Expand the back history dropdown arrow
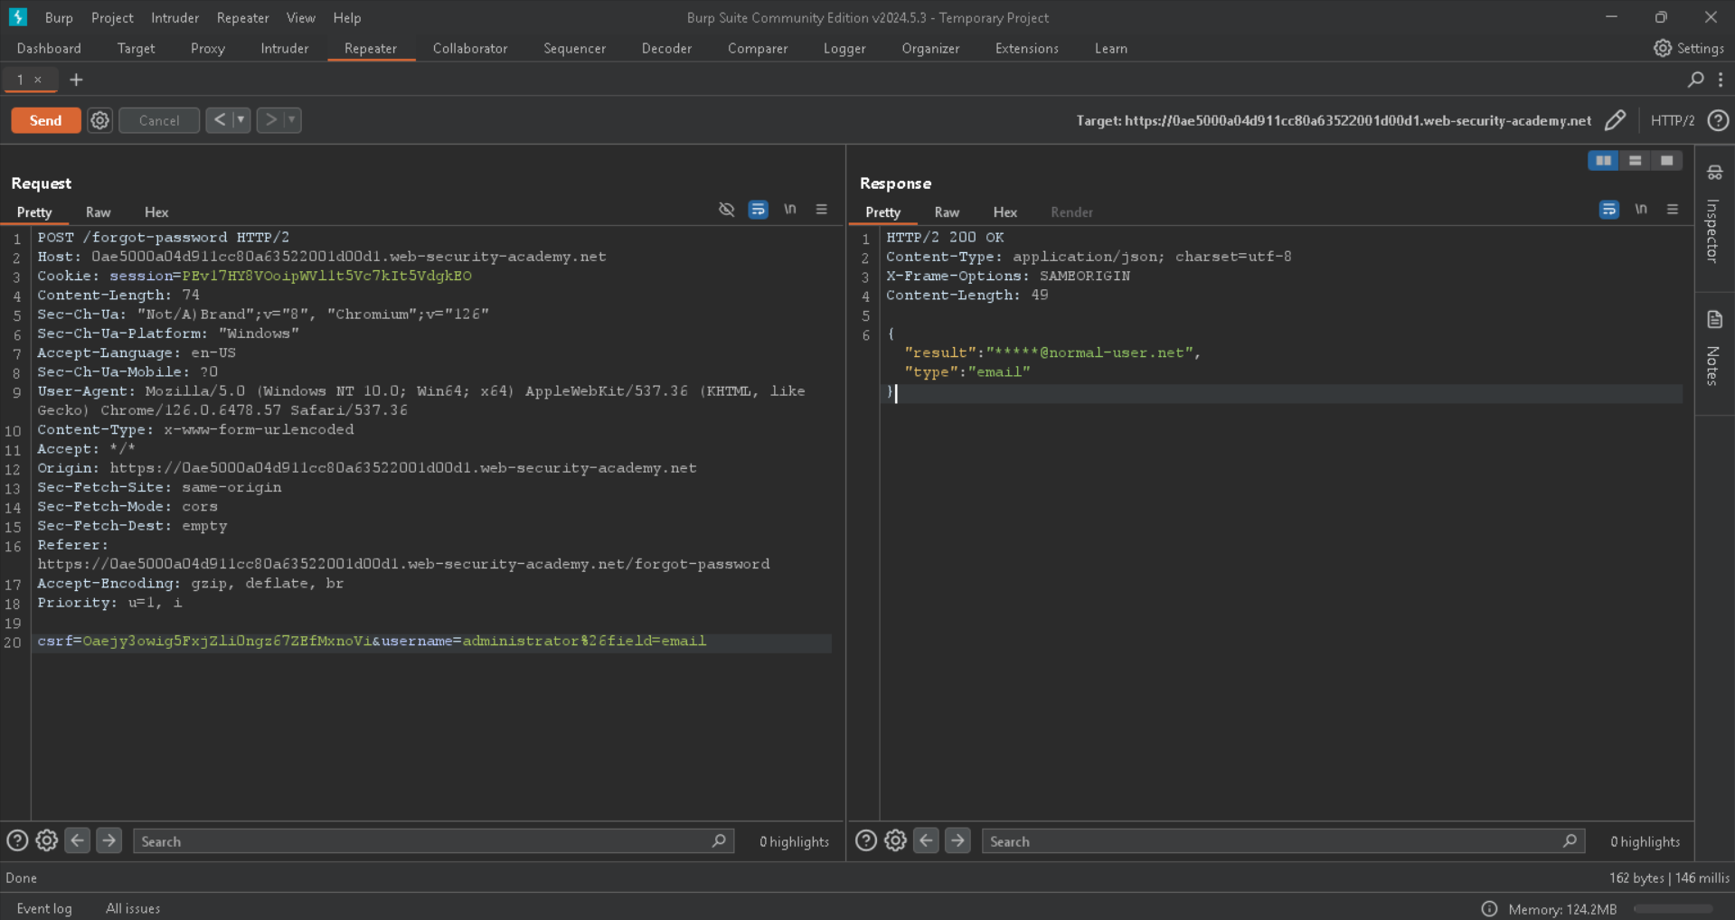1735x920 pixels. [240, 120]
